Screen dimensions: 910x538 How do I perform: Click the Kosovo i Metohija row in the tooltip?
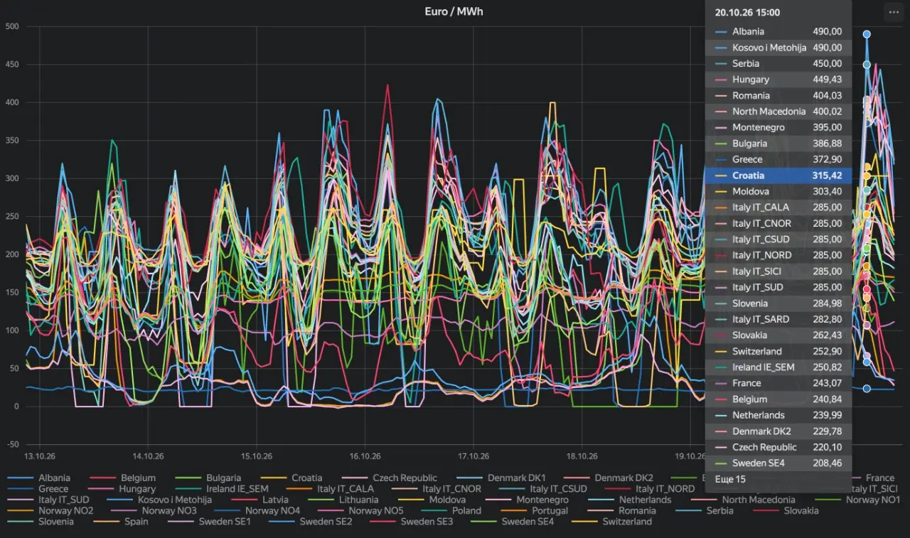coord(778,48)
